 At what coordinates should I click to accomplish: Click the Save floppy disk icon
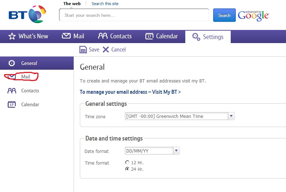pyautogui.click(x=83, y=49)
